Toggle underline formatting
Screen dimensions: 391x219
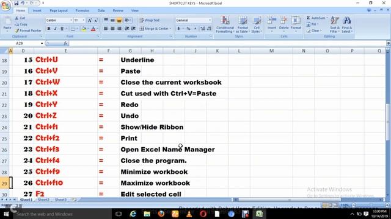(x=62, y=29)
